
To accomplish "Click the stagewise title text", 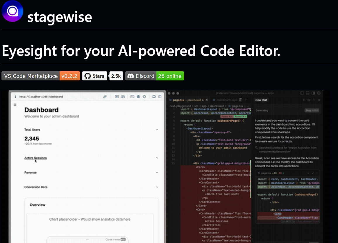I will click(60, 17).
